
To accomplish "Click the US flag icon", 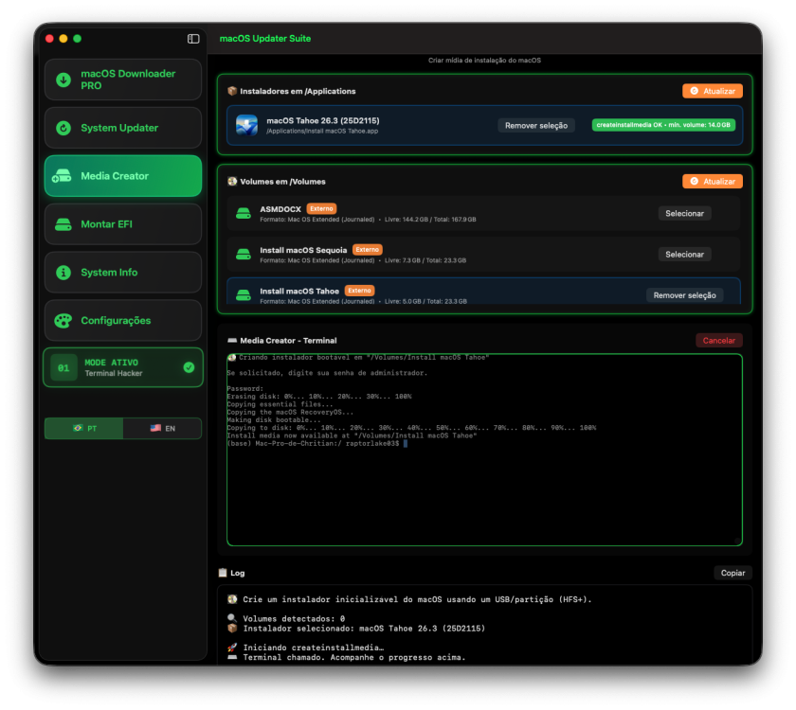I will pos(155,428).
